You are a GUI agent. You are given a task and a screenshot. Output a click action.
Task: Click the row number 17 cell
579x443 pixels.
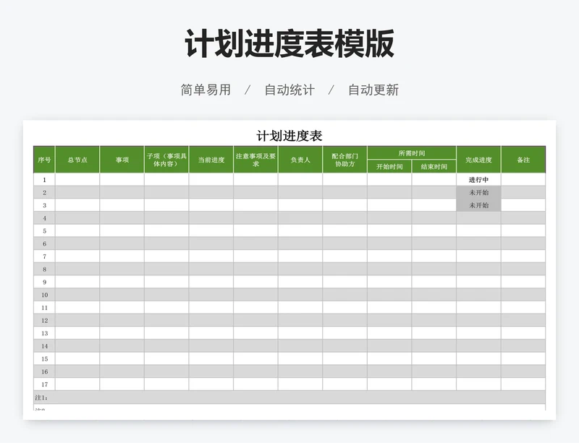click(x=44, y=384)
